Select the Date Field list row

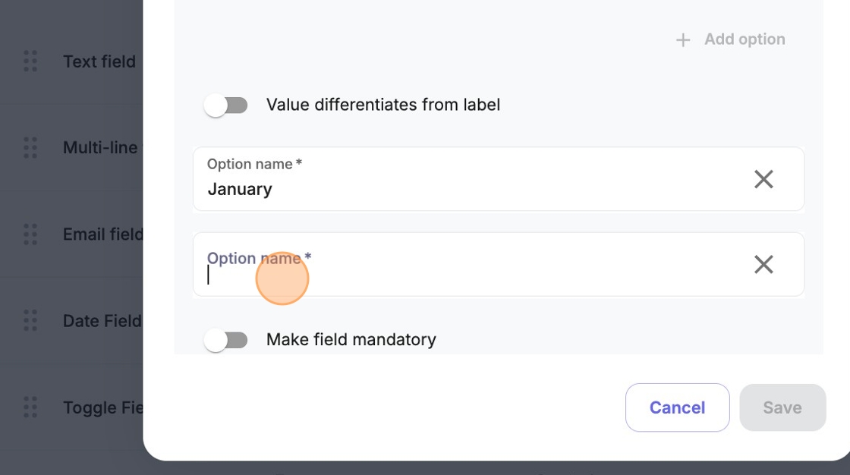pos(102,321)
